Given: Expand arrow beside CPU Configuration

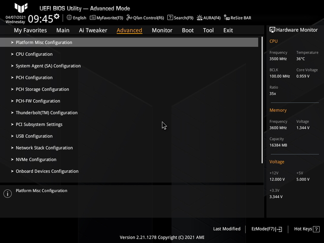Looking at the screenshot, I should click(x=12, y=54).
